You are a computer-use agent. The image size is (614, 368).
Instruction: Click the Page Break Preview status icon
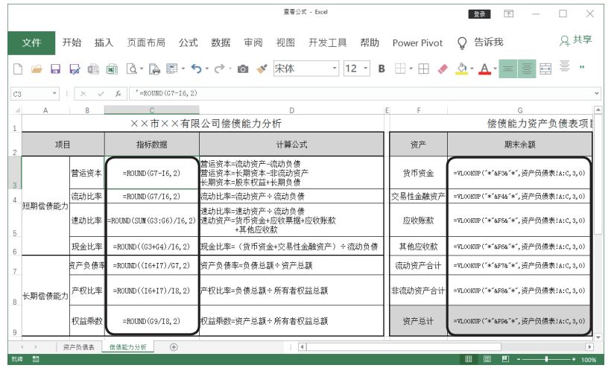coord(505,359)
